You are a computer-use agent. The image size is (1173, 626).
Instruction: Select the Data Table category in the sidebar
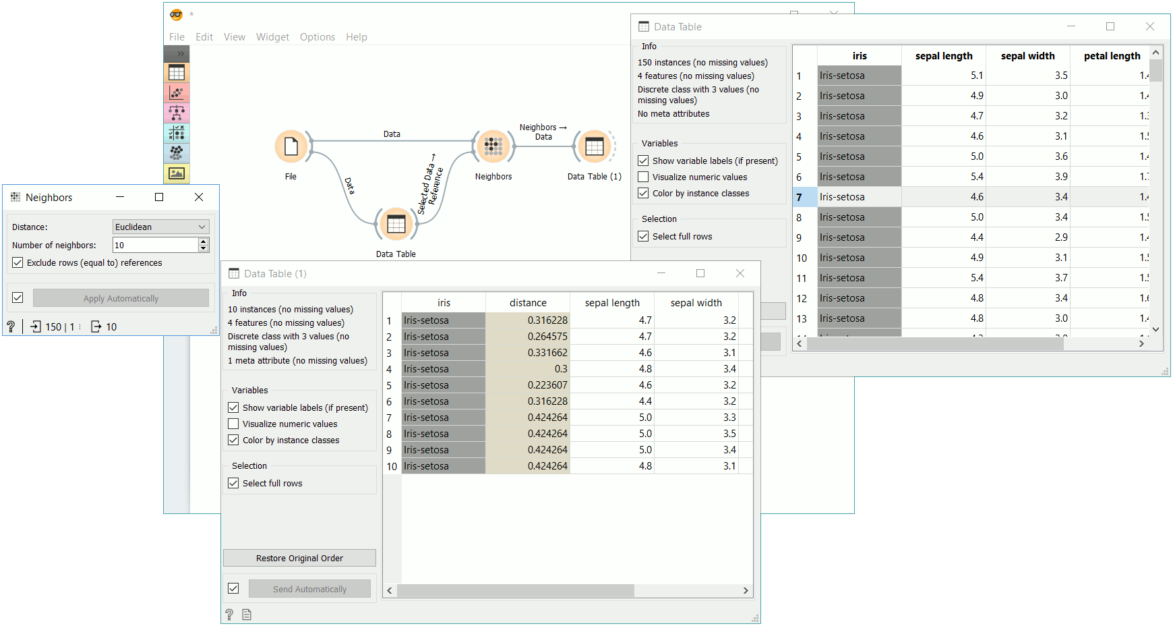177,72
